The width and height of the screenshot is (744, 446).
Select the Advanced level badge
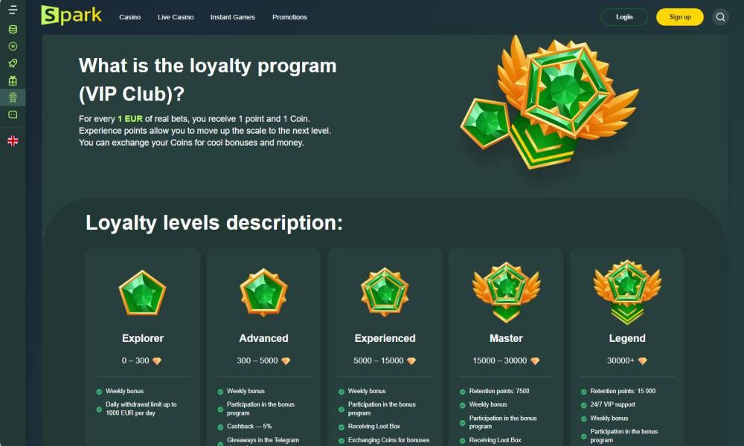tap(263, 292)
